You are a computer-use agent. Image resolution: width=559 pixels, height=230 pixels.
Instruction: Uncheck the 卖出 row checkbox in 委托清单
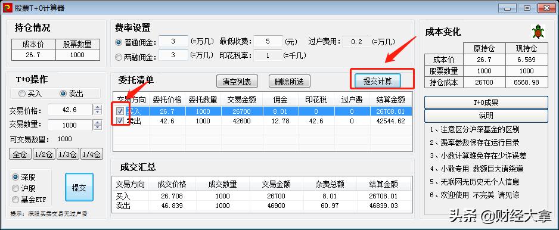(x=120, y=121)
